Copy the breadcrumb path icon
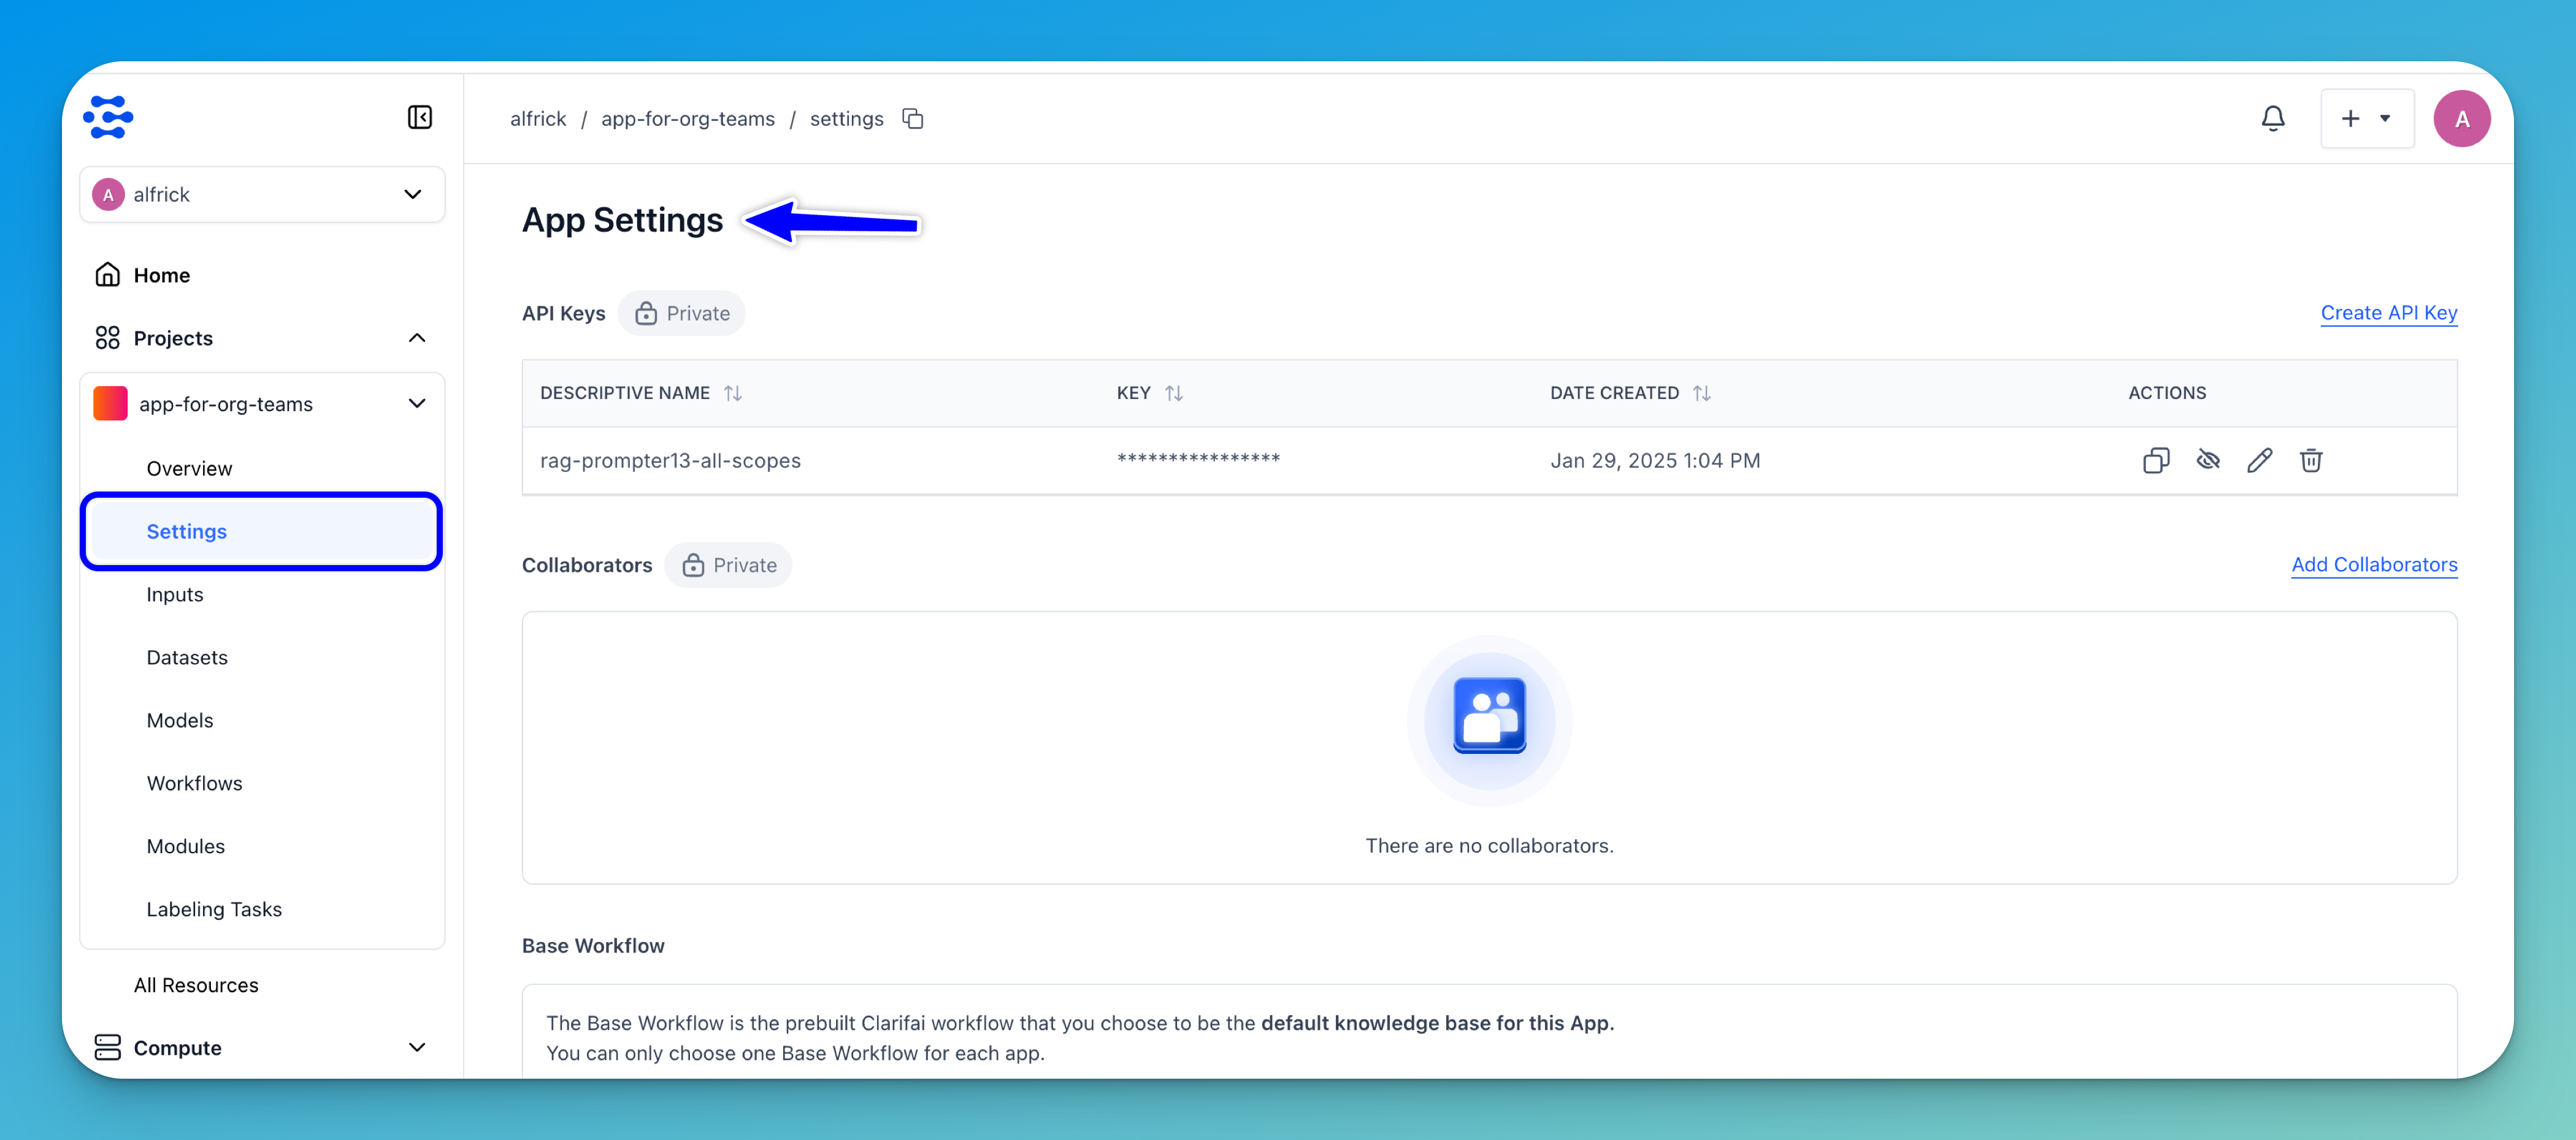Screen dimensions: 2576x1140 coord(912,119)
